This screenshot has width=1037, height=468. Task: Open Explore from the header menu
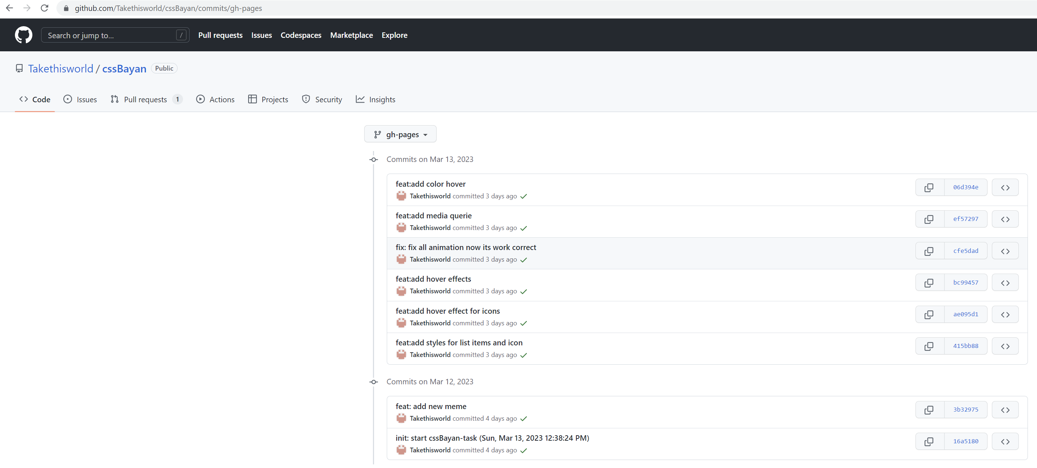pos(394,35)
